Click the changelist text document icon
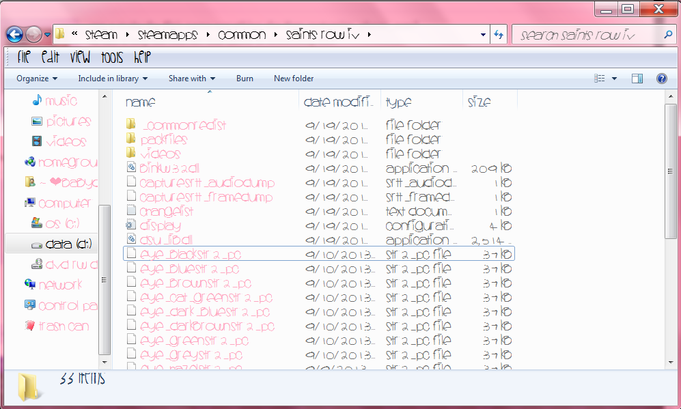The width and height of the screenshot is (681, 409). click(131, 210)
